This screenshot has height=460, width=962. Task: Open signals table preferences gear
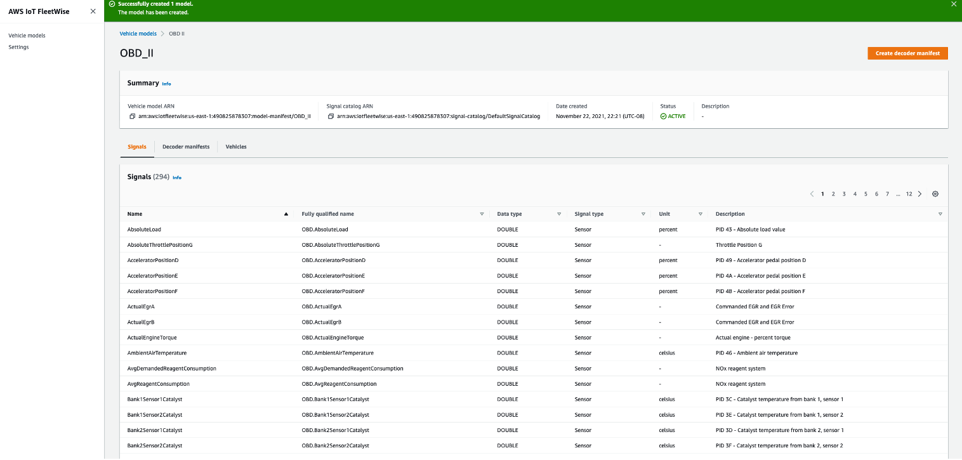pyautogui.click(x=935, y=194)
